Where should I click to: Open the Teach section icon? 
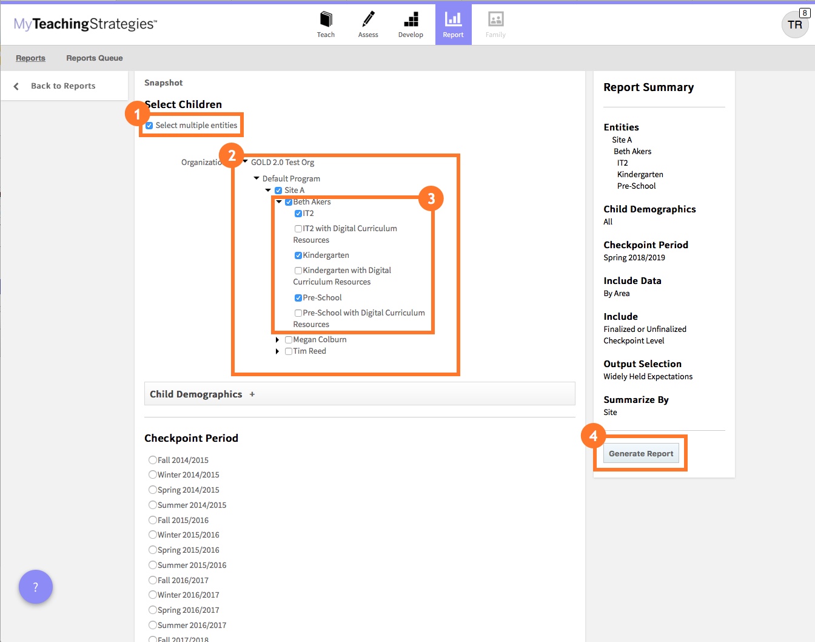[326, 19]
